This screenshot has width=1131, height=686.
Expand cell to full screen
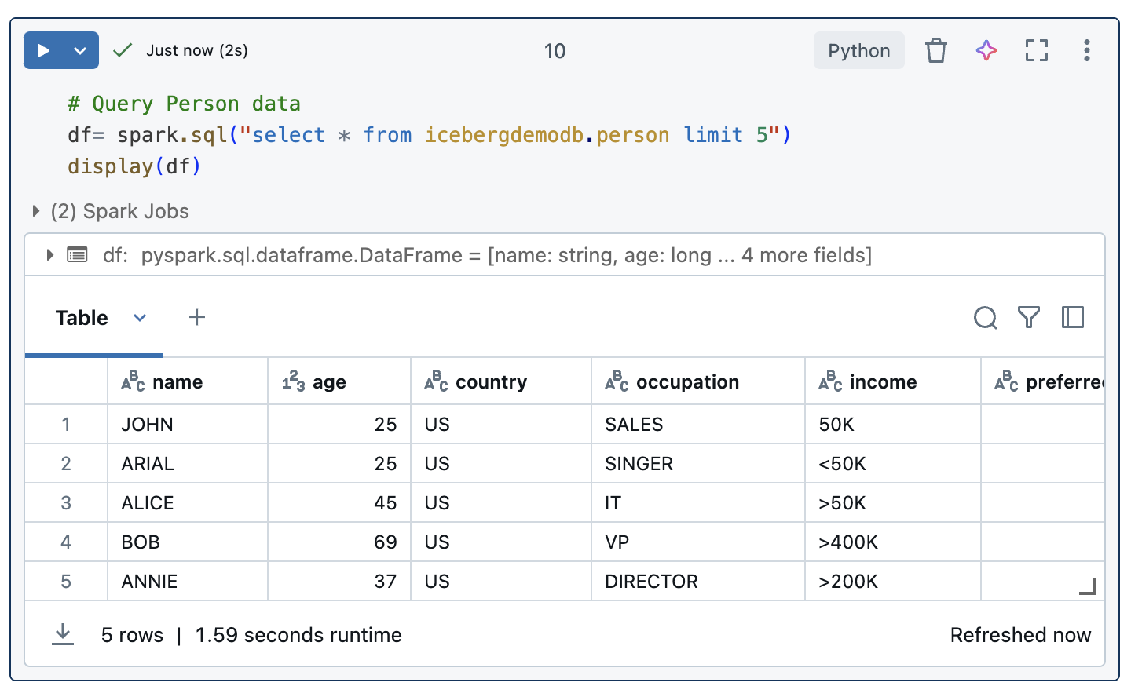pyautogui.click(x=1037, y=51)
